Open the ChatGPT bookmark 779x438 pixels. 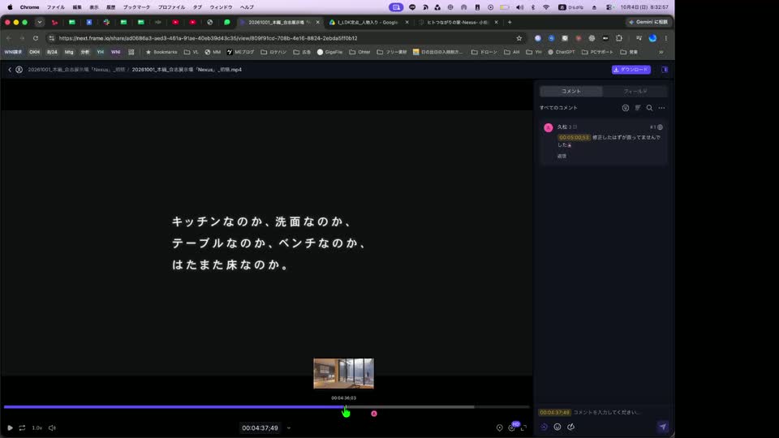tap(562, 52)
